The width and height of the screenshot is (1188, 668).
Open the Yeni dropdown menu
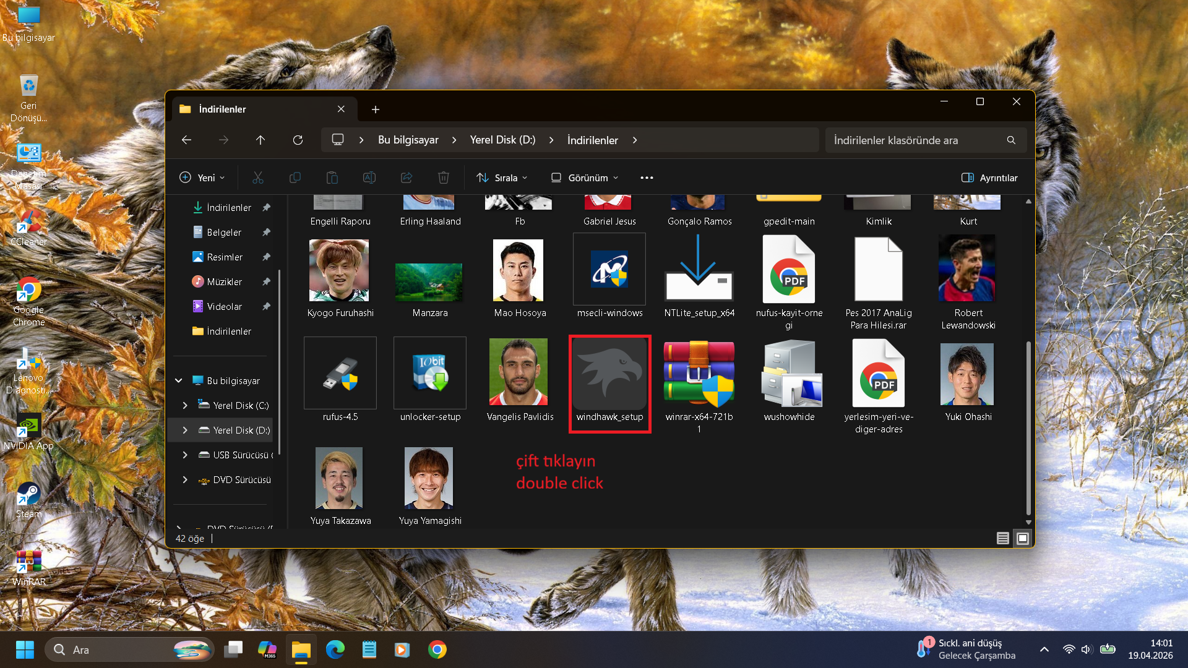pos(202,178)
